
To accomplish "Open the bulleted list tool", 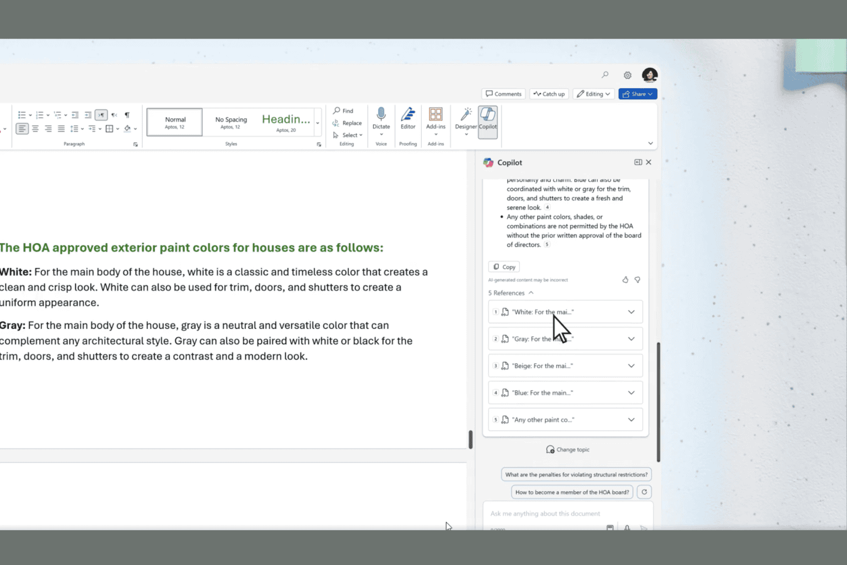I will pyautogui.click(x=22, y=115).
